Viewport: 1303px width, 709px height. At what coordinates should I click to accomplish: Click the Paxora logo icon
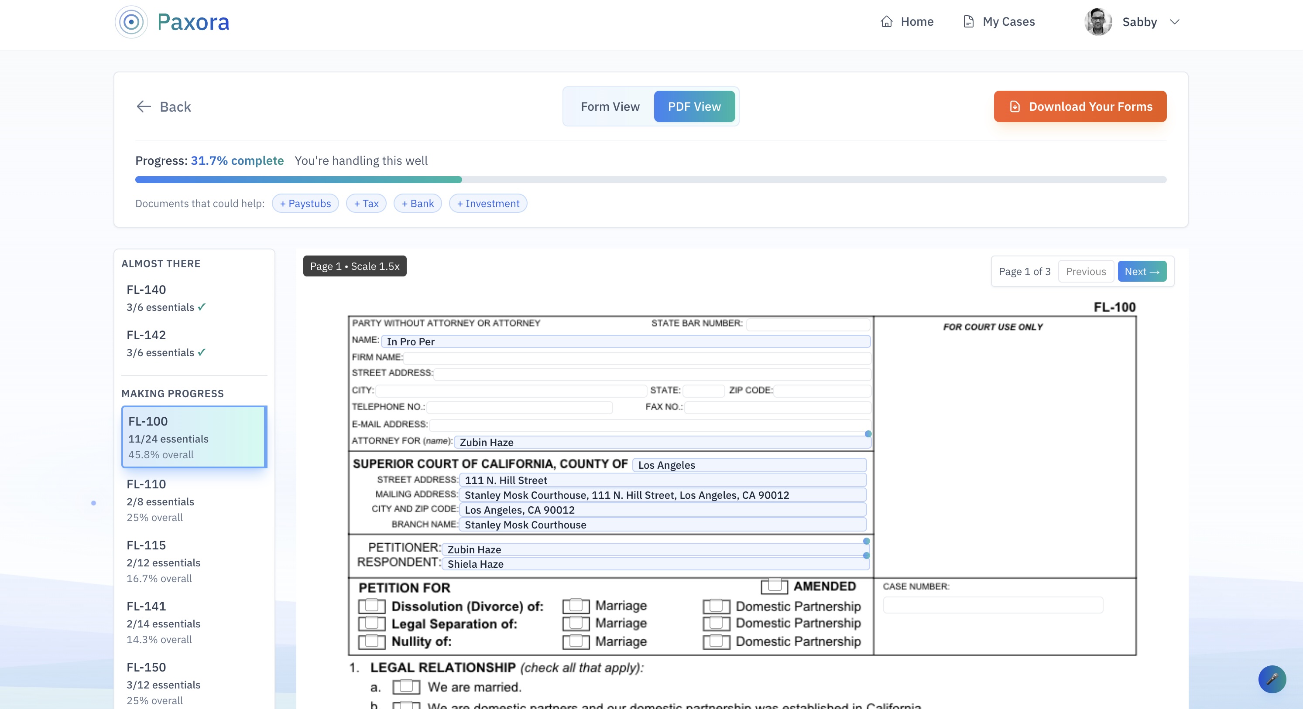coord(131,21)
